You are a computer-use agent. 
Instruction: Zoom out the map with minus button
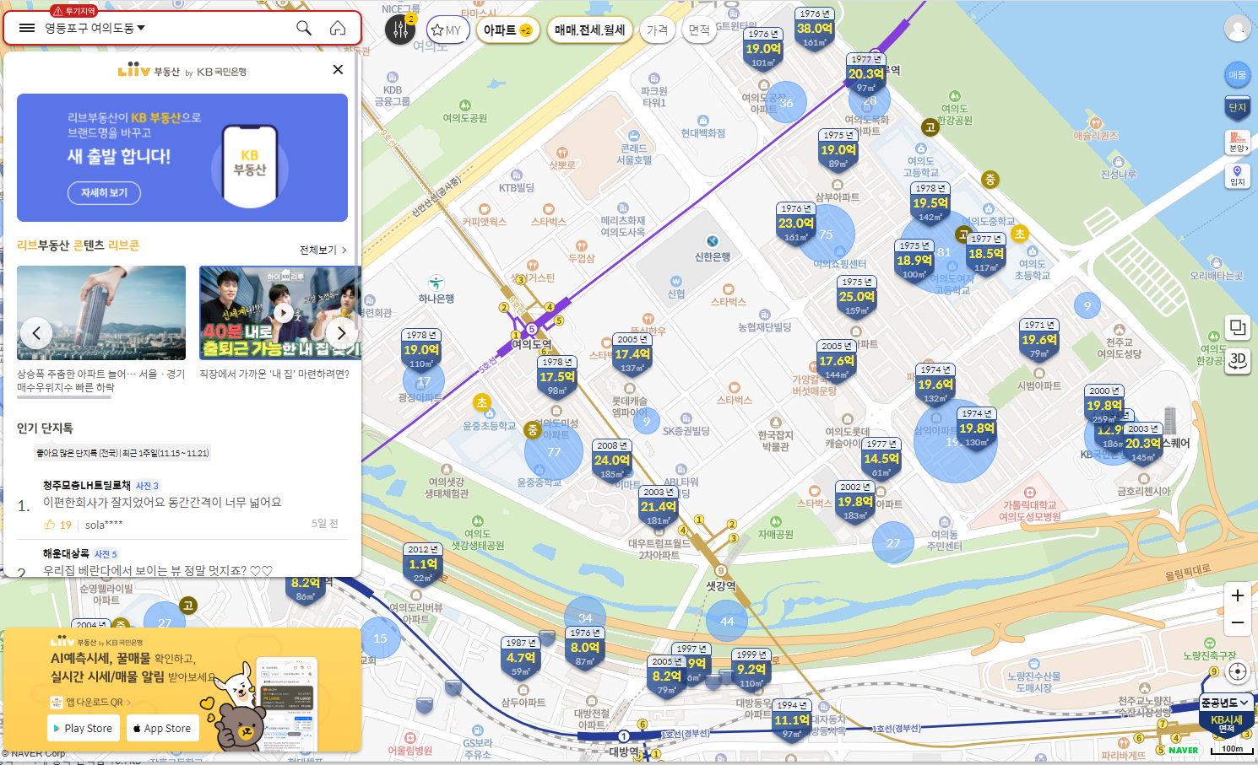pos(1237,622)
